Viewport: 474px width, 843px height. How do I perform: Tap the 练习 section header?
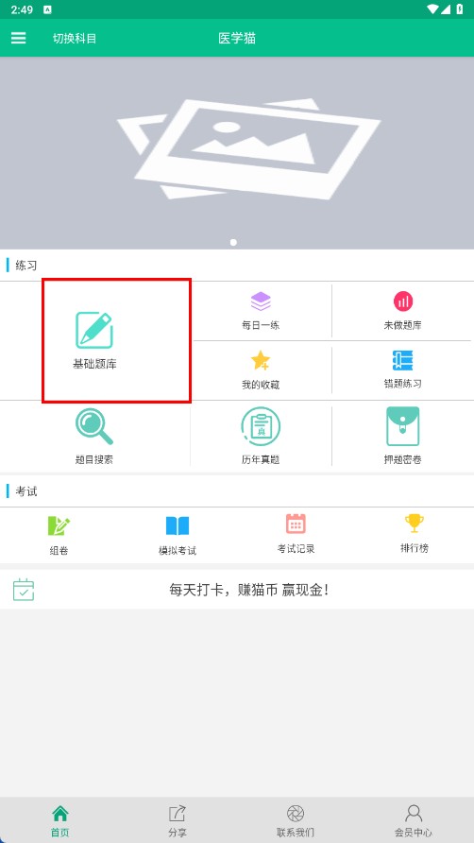(26, 265)
